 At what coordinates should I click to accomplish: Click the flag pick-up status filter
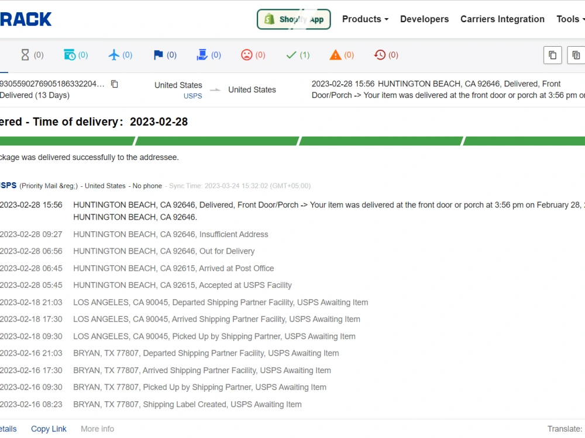coord(164,55)
